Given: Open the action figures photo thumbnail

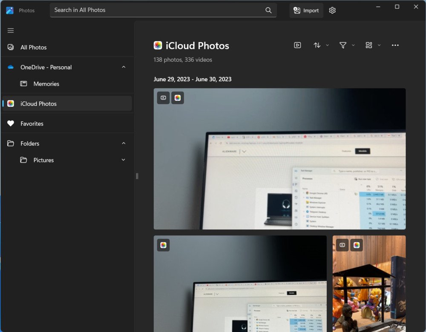Looking at the screenshot, I should pos(369,289).
